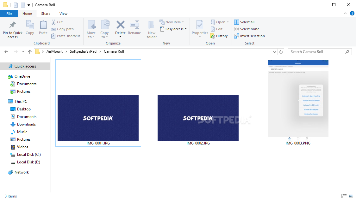Click the Properties quick access toolbar icon
This screenshot has width=356, height=200.
coord(16,5)
